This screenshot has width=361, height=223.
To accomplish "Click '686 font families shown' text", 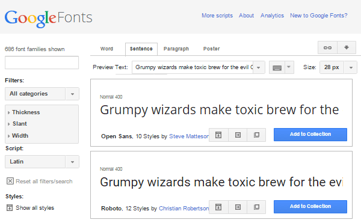I will click(35, 49).
